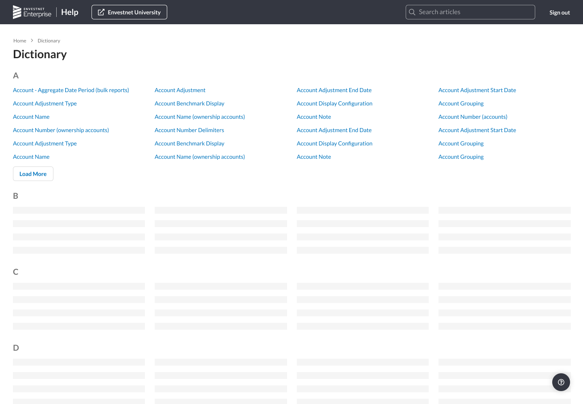This screenshot has width=583, height=404.
Task: Go to Home via the breadcrumb
Action: 19,41
